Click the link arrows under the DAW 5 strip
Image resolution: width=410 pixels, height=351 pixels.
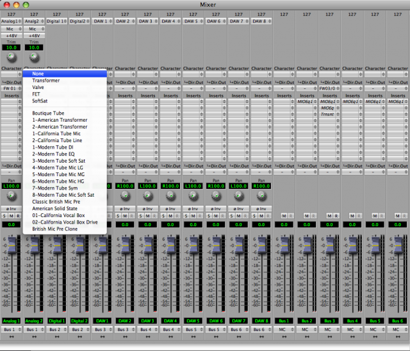tap(193, 337)
